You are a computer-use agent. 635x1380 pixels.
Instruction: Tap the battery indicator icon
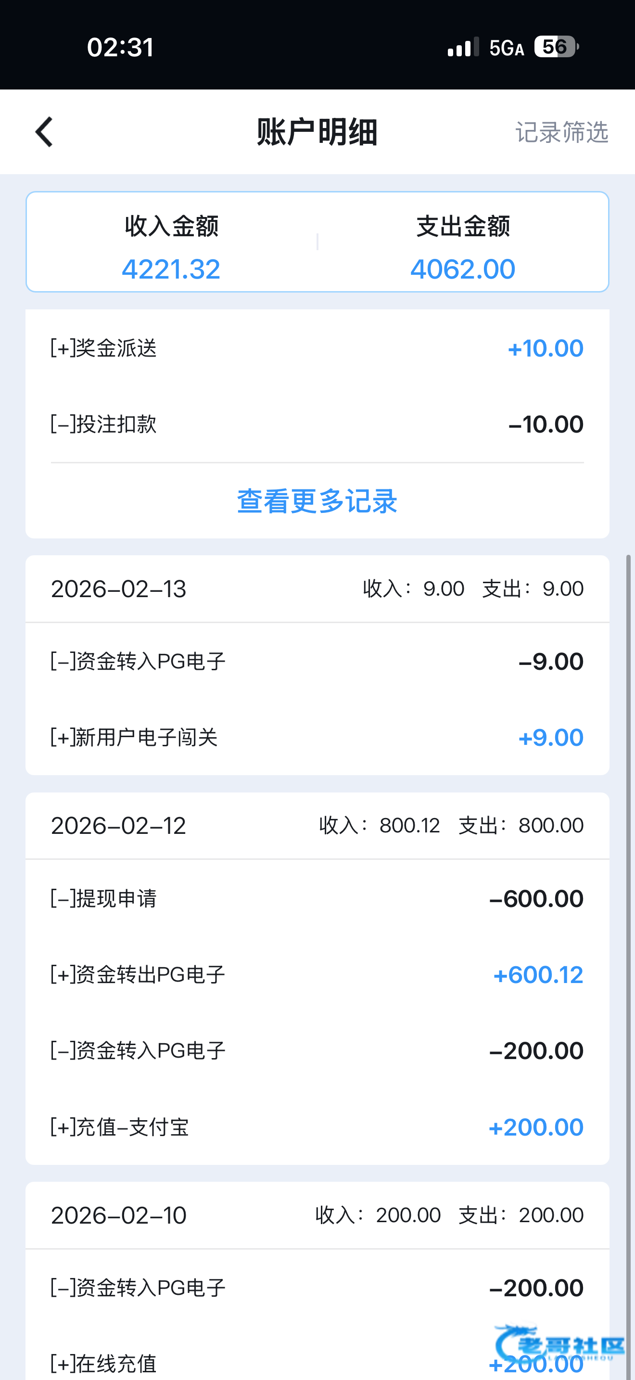pos(556,47)
